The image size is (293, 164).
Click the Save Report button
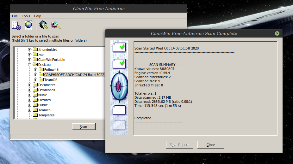tap(179, 145)
